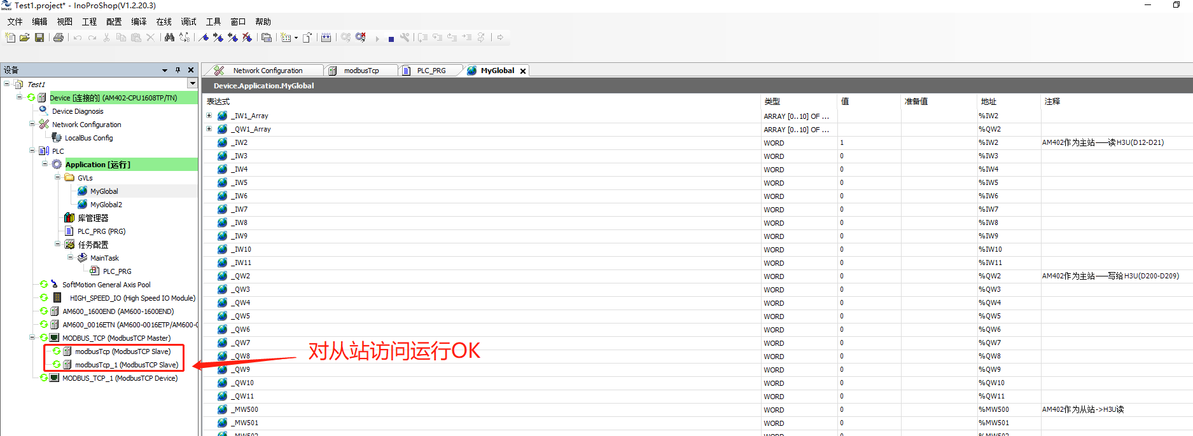Collapse the Device tree node

tap(20, 97)
